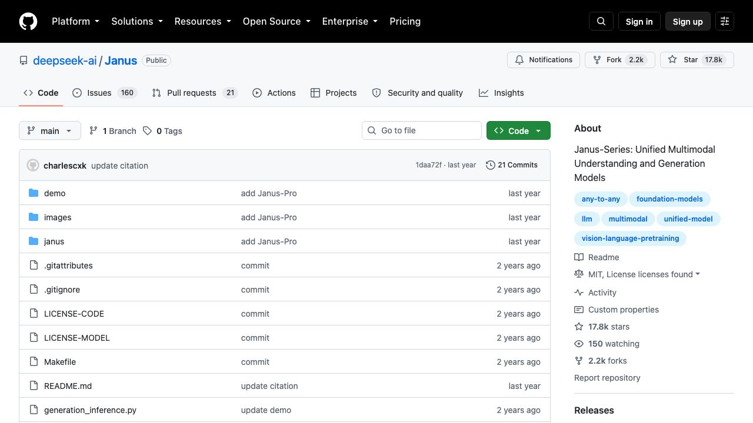The height and width of the screenshot is (423, 753).
Task: Click the Sign up button
Action: click(688, 21)
